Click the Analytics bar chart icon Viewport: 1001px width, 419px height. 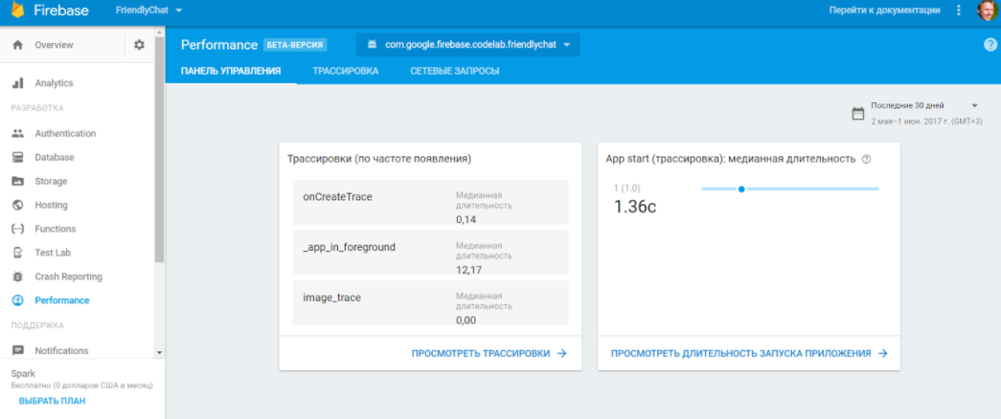(18, 83)
